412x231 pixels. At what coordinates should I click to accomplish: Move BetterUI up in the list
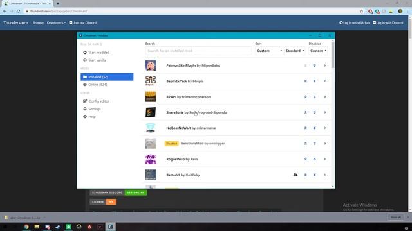tap(305, 175)
